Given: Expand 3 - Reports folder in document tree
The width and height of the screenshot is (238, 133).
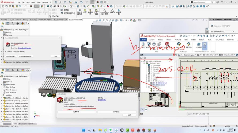Looking at the screenshot, I should point(147,79).
